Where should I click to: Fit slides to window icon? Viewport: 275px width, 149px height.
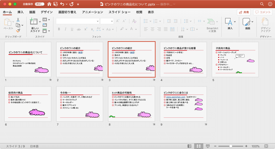tap(266, 146)
